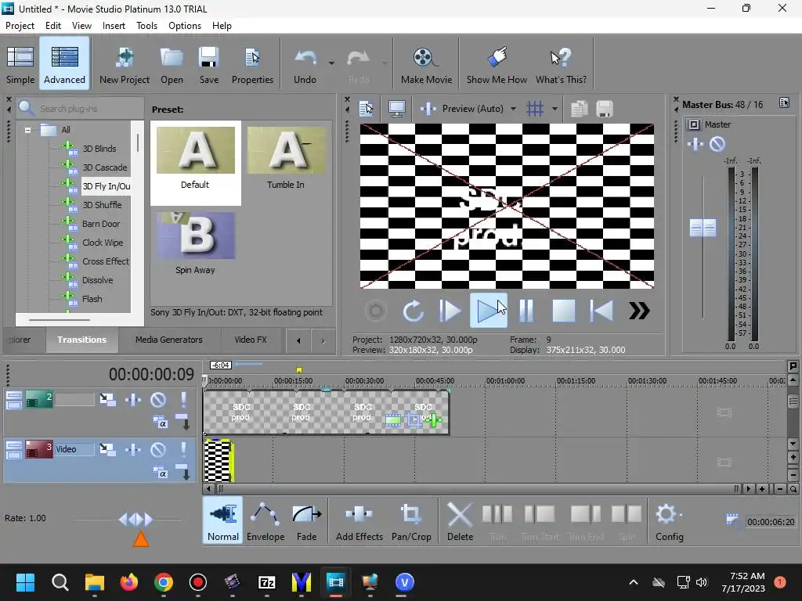This screenshot has width=802, height=601.
Task: Solo track 2
Action: click(183, 400)
